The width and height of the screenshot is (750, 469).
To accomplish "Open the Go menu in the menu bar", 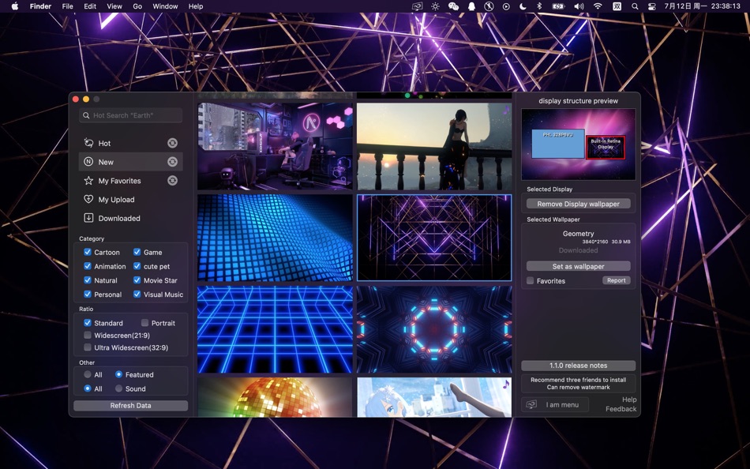I will (x=137, y=6).
